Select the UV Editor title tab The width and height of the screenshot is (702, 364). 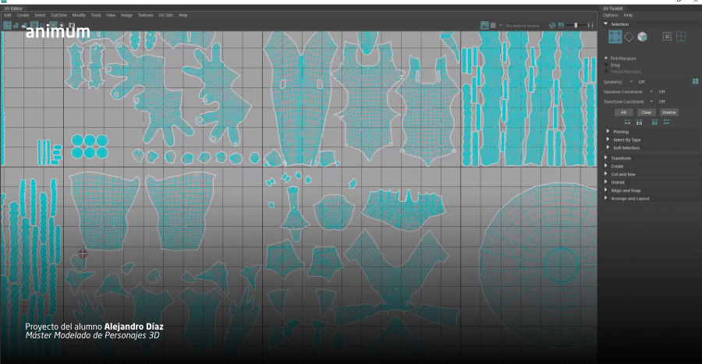(x=13, y=9)
